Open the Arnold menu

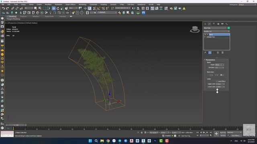pyautogui.click(x=151, y=4)
